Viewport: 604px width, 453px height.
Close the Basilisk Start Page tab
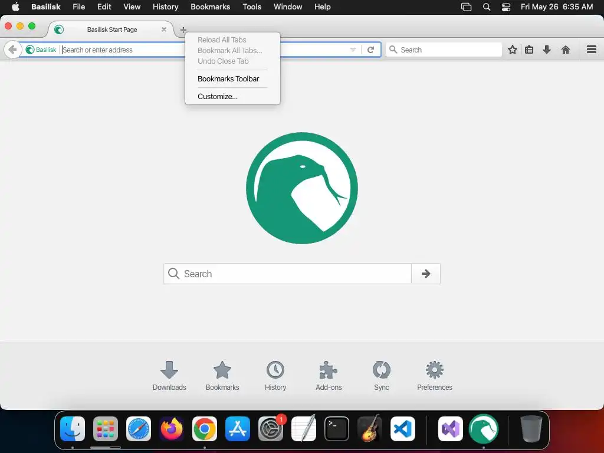(x=164, y=29)
